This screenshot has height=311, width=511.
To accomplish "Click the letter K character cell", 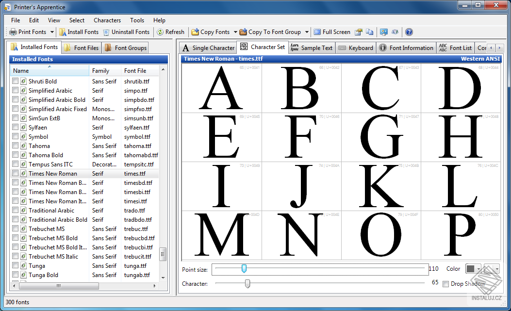I will (x=381, y=186).
